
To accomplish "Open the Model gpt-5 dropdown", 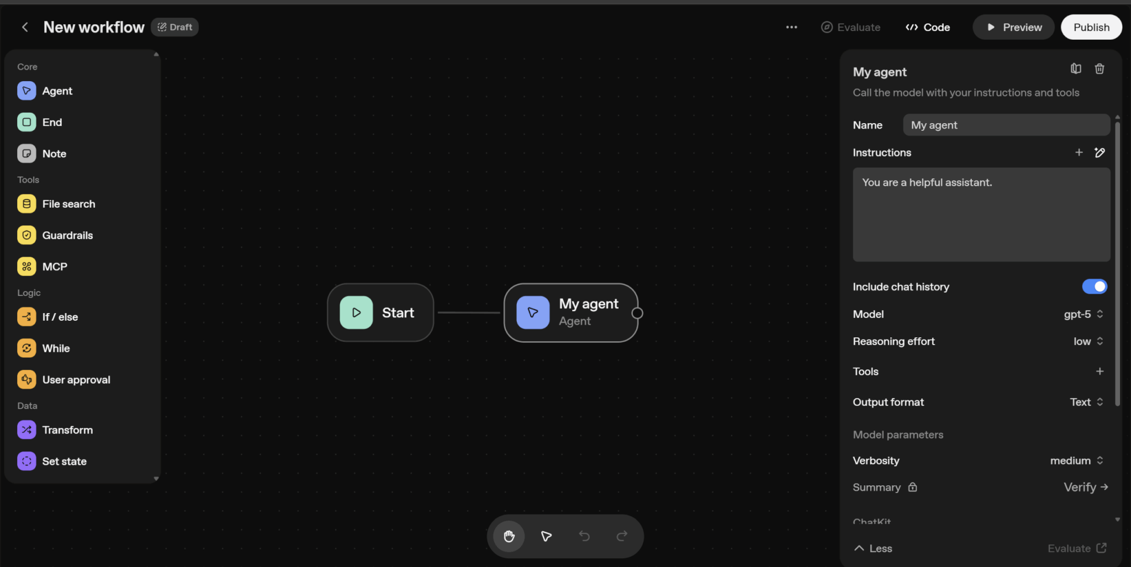I will [1083, 314].
